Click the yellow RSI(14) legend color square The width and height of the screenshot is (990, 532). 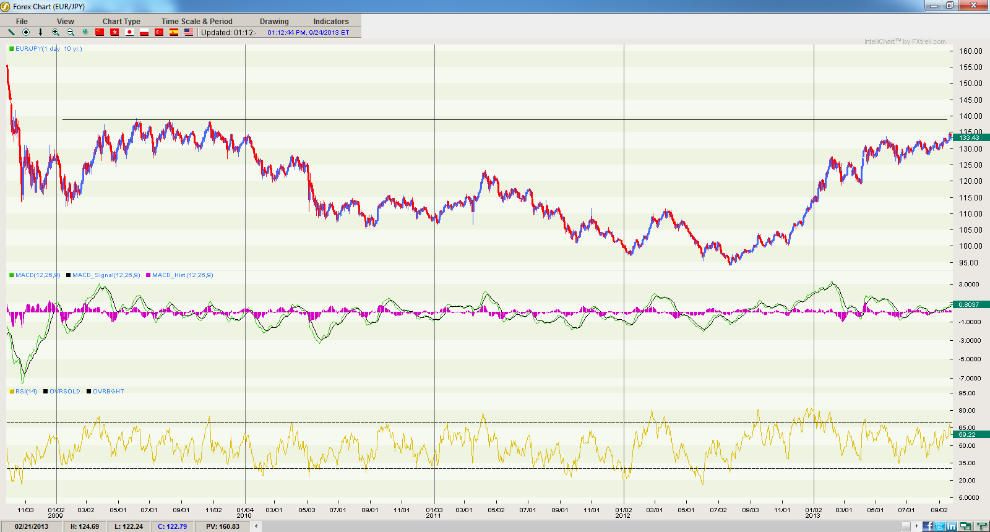click(x=11, y=392)
